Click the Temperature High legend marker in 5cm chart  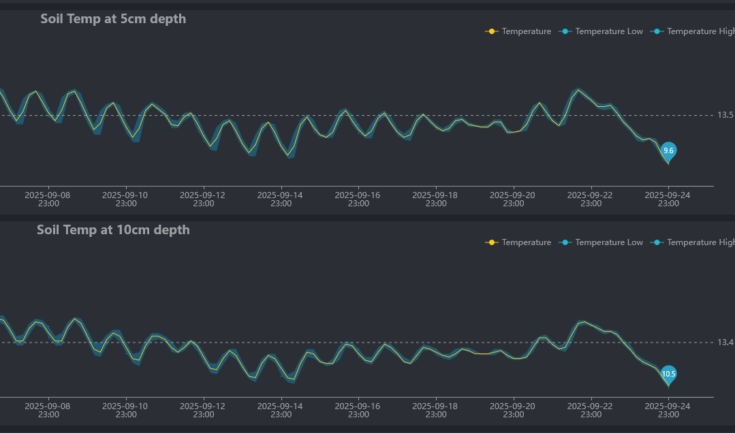tap(657, 31)
